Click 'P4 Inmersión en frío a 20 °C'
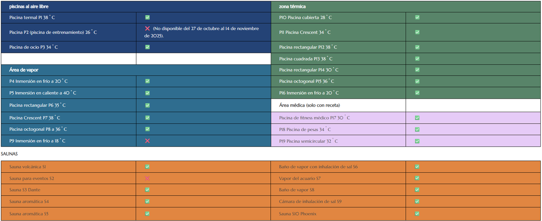Viewport: 542px width, 221px height. point(39,81)
